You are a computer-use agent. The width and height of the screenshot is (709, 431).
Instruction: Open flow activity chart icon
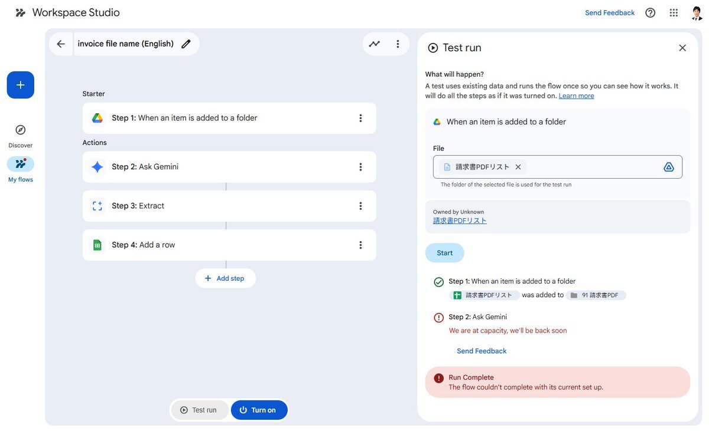click(x=375, y=44)
